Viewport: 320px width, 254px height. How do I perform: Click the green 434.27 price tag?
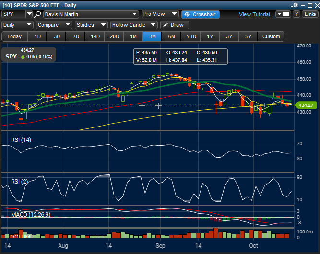click(x=306, y=105)
